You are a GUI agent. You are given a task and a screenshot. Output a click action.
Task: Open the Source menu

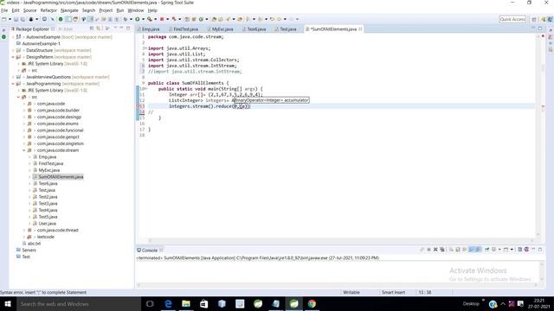click(x=29, y=10)
